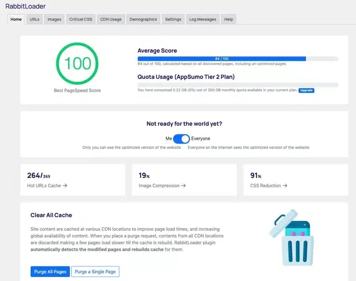Screen dimensions: 356x281
Task: Switch to the Images tab
Action: pos(54,20)
